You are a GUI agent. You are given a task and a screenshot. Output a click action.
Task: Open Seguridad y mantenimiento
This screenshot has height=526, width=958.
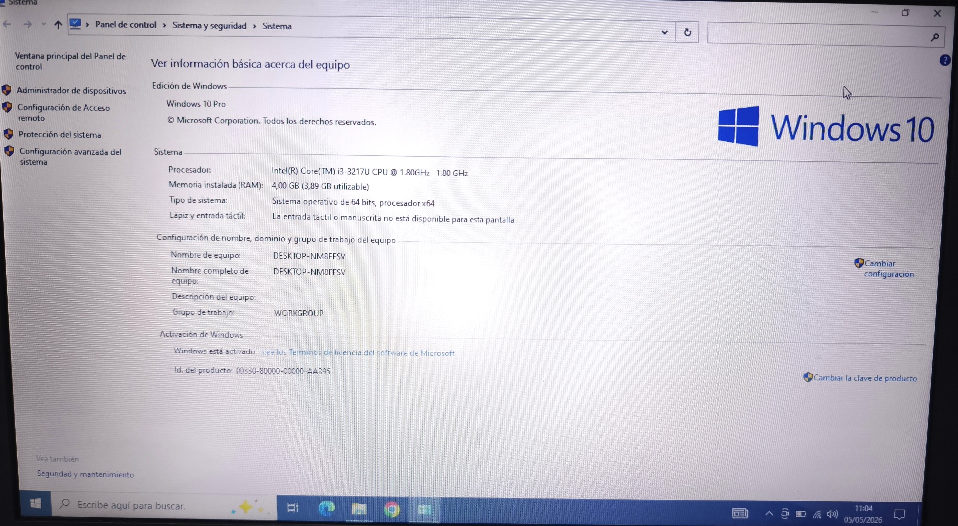coord(85,474)
